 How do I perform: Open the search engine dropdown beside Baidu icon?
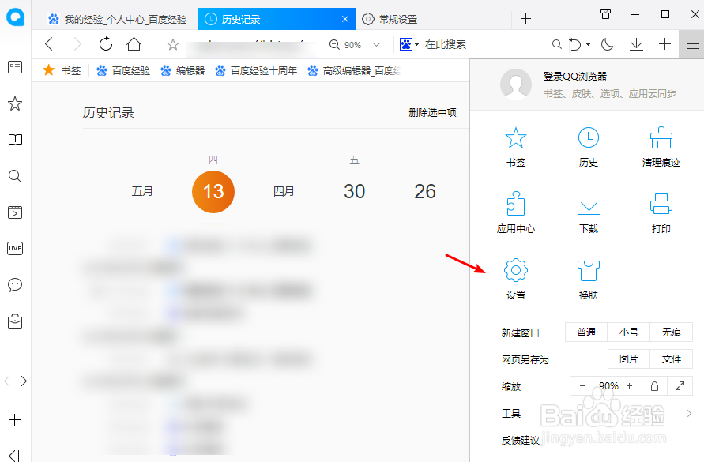pos(416,45)
